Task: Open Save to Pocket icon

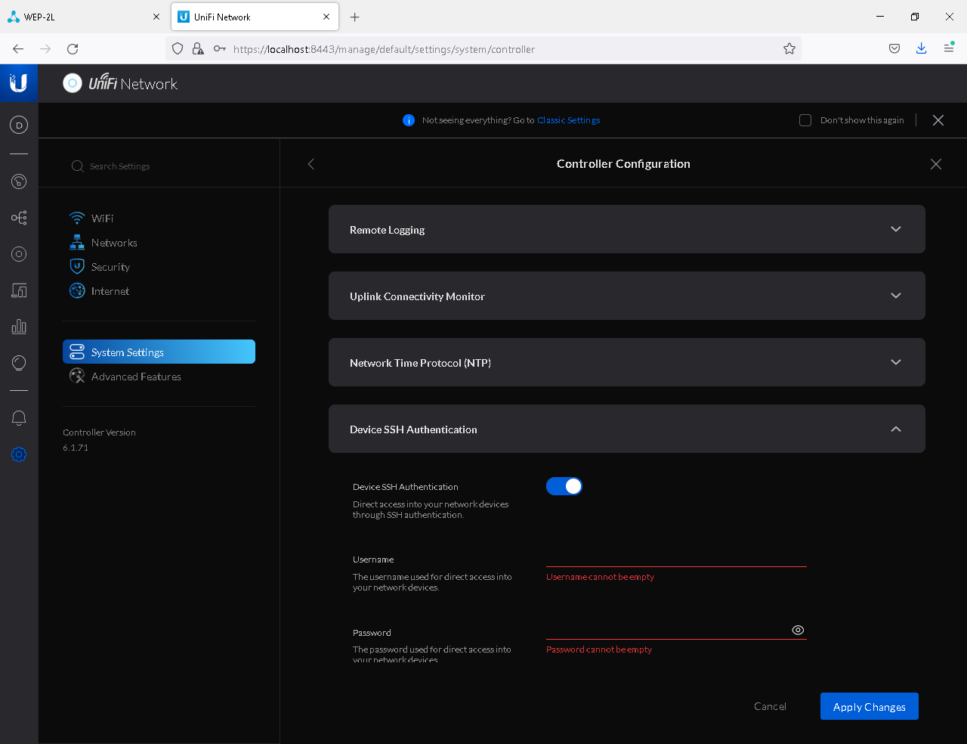Action: point(894,49)
